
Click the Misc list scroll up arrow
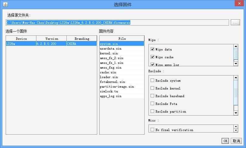[236, 127]
